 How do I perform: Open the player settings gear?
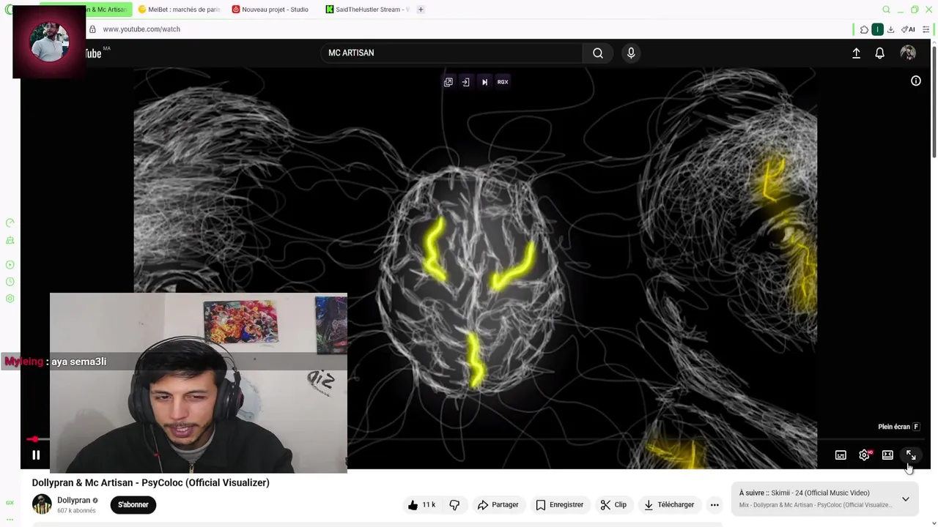tap(865, 455)
